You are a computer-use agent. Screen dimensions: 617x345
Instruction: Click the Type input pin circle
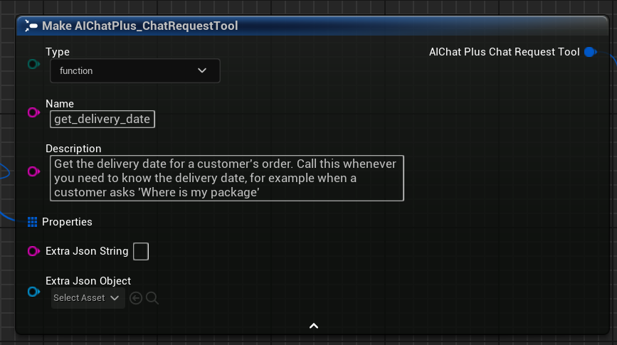pyautogui.click(x=33, y=65)
